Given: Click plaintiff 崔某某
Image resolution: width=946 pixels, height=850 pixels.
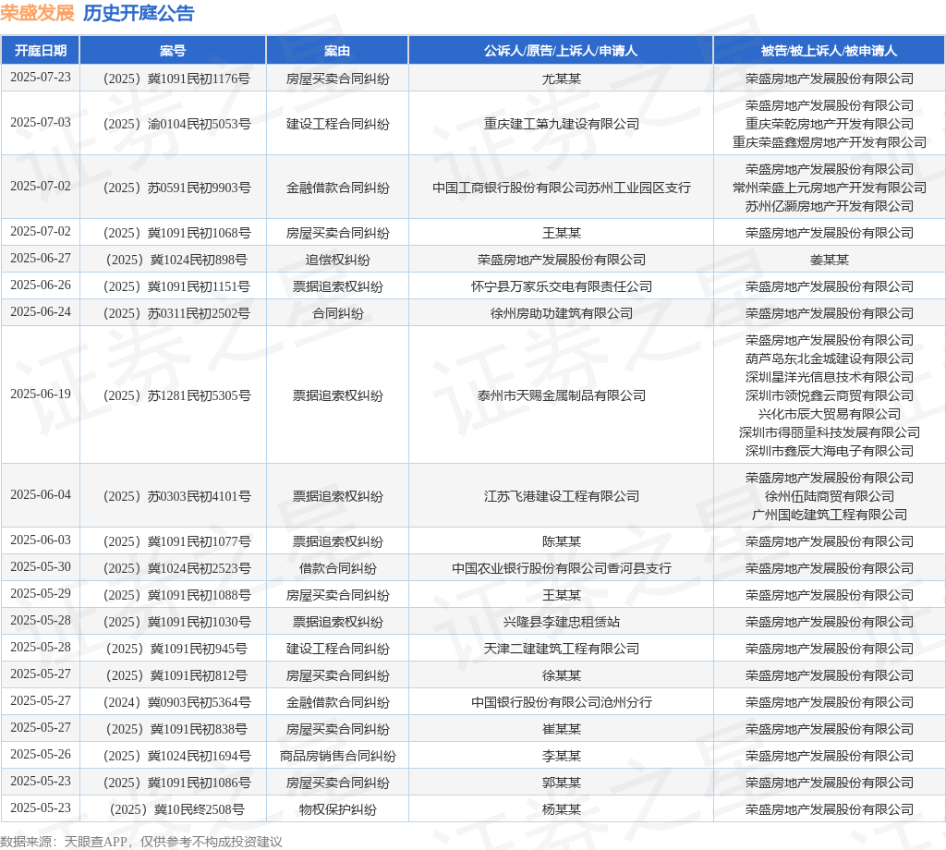Looking at the screenshot, I should pyautogui.click(x=561, y=729).
